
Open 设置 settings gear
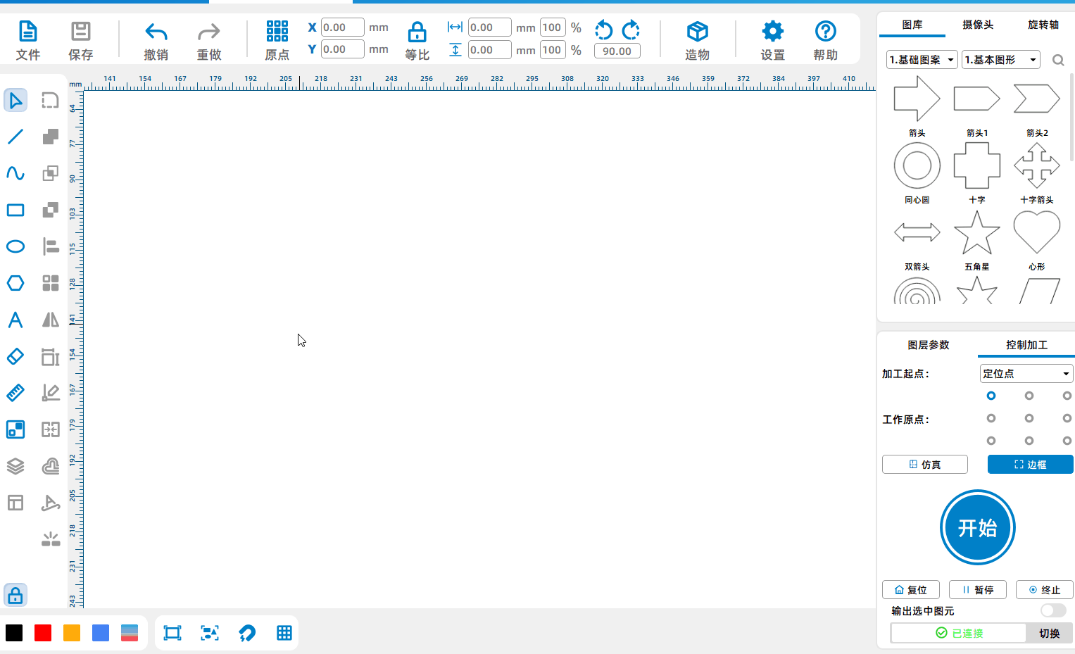click(x=772, y=32)
